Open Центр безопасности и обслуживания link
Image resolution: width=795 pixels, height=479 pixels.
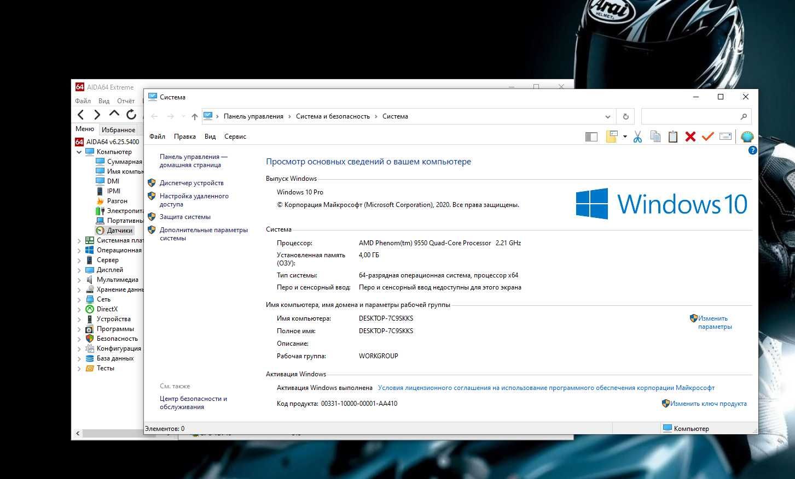tap(193, 403)
